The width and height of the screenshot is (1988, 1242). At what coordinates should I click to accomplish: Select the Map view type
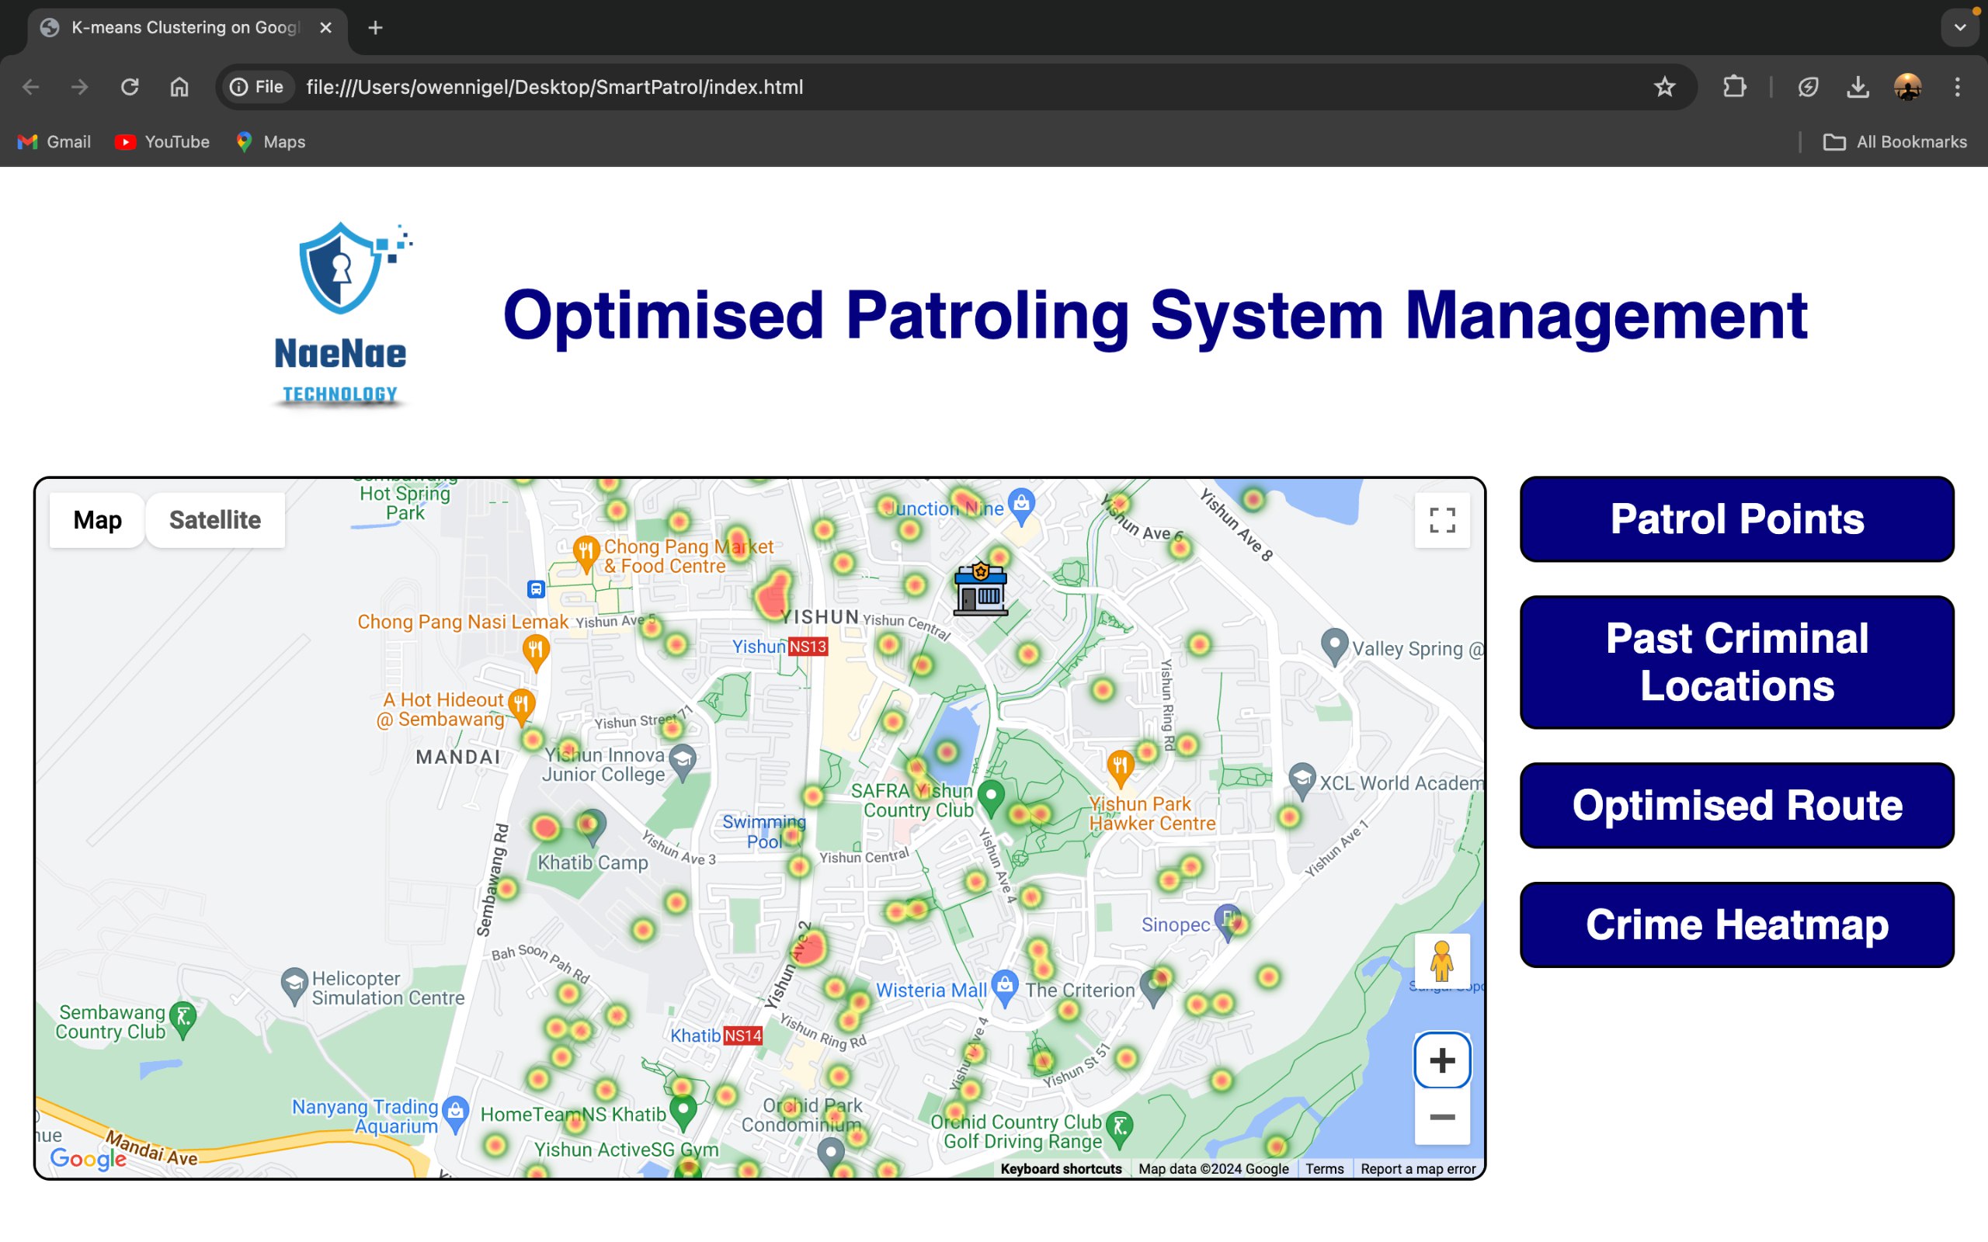(98, 520)
